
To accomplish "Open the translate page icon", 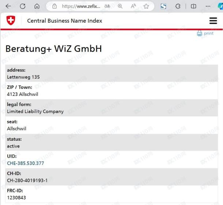I will click(107, 6).
